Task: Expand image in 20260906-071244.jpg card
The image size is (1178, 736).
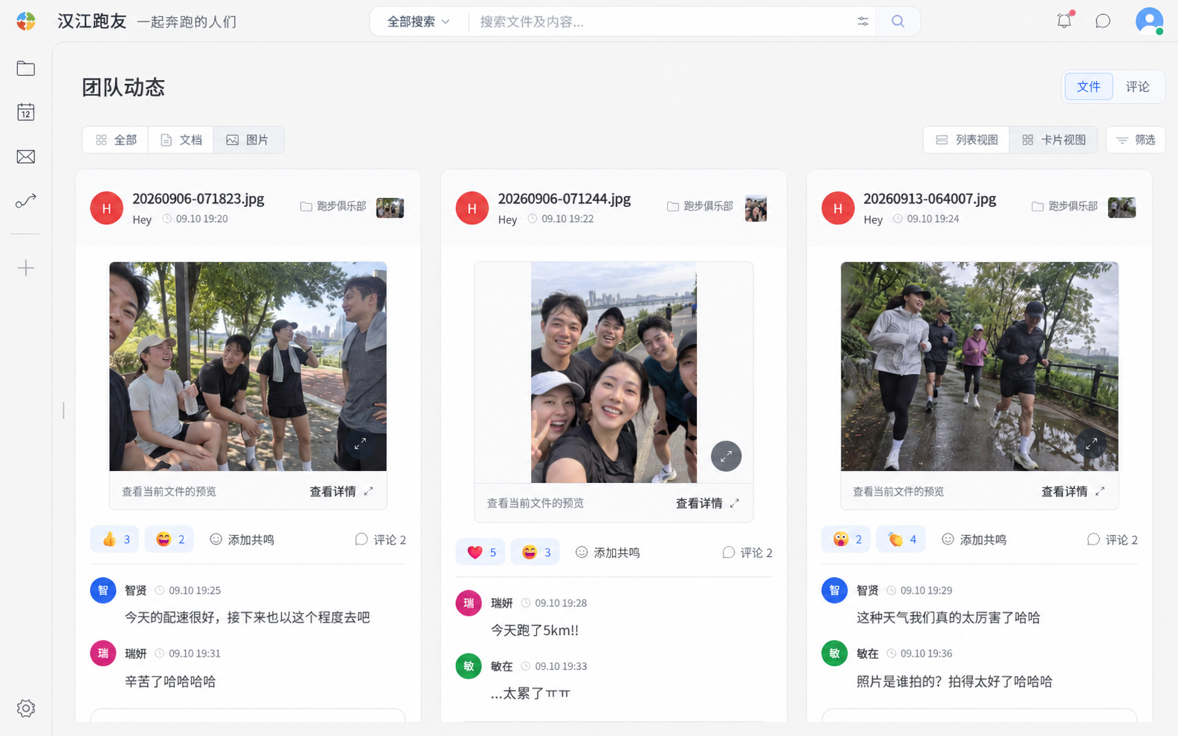Action: tap(726, 456)
